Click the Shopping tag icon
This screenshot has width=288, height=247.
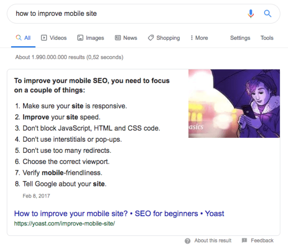click(151, 38)
